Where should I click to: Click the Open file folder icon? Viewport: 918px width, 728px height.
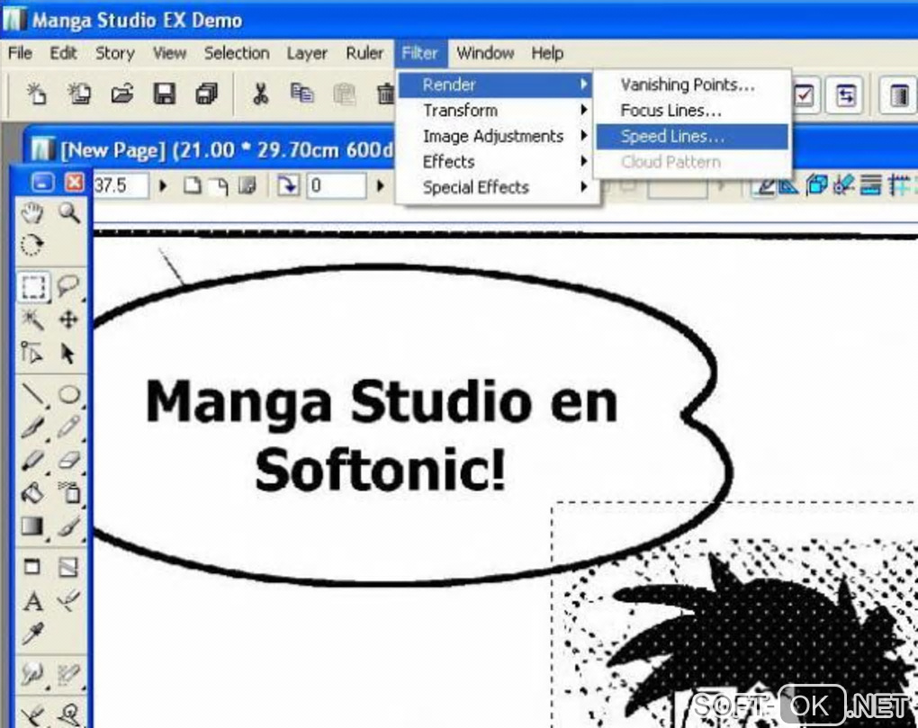(x=121, y=94)
